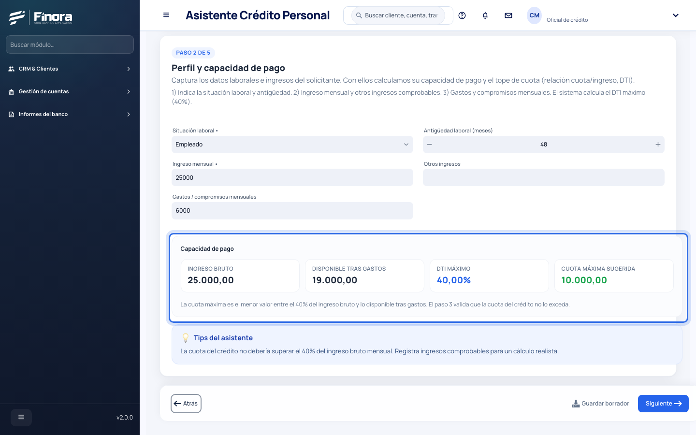The width and height of the screenshot is (696, 435).
Task: Click the Cuota máxima sugerida value 10.000,00
Action: 584,280
